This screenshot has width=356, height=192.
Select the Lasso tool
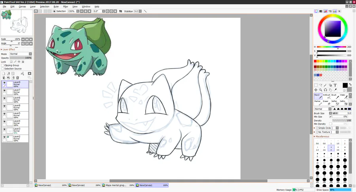[320, 85]
